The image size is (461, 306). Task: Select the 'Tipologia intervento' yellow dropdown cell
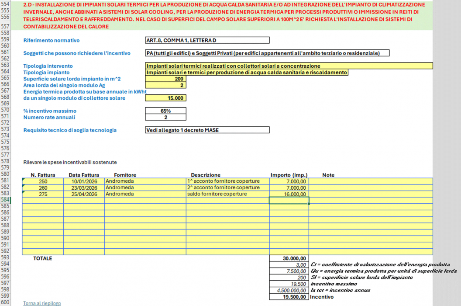click(289, 66)
